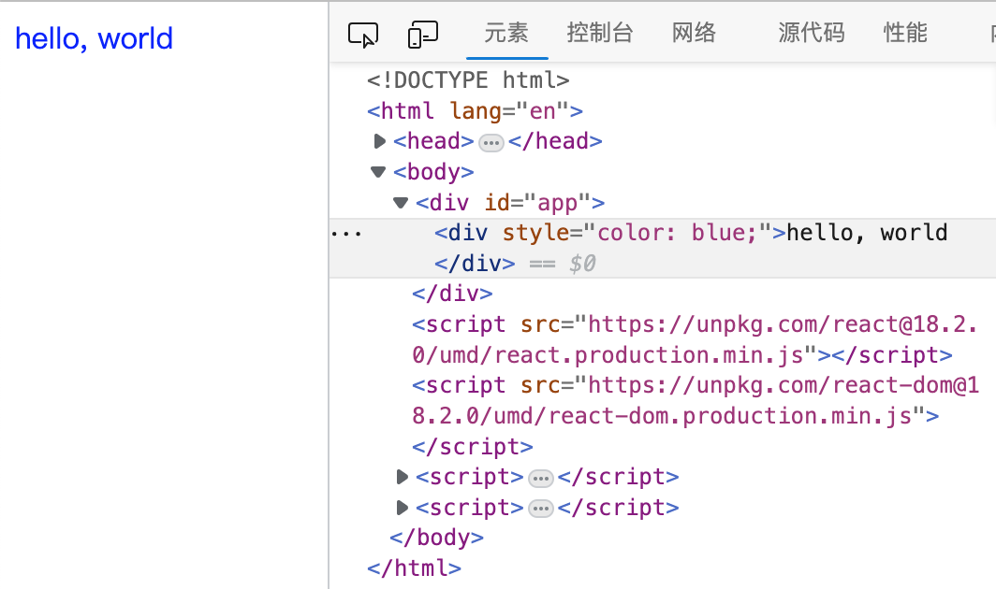Open the react-dom.production.min.js script URL
The height and width of the screenshot is (589, 996).
pyautogui.click(x=696, y=400)
